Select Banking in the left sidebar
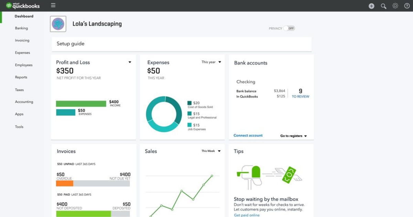 point(21,28)
